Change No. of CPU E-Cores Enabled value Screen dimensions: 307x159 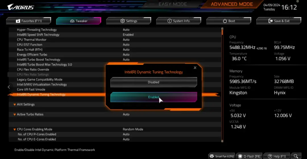[x=126, y=139]
